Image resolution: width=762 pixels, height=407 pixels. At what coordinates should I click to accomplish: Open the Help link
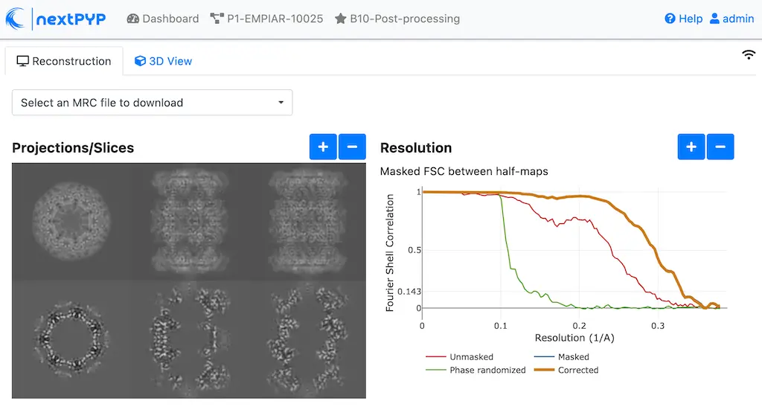pos(683,19)
